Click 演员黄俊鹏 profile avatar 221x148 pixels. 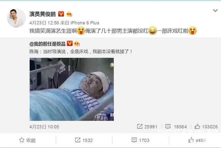16,18
